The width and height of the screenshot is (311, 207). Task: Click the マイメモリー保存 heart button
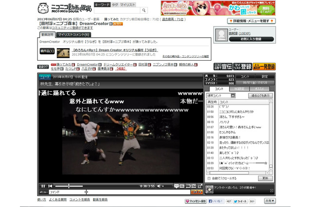195,201
